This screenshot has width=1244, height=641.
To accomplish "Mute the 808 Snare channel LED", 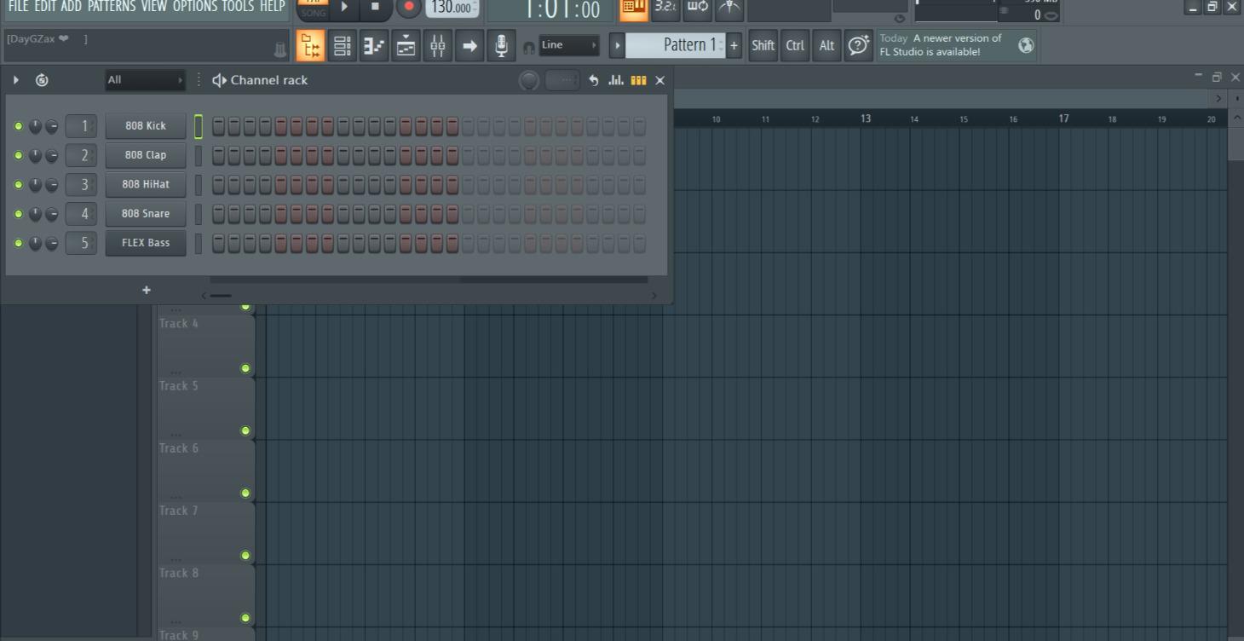I will point(19,214).
